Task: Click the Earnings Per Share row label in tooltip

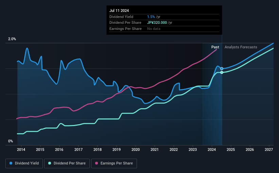Action: coord(125,29)
